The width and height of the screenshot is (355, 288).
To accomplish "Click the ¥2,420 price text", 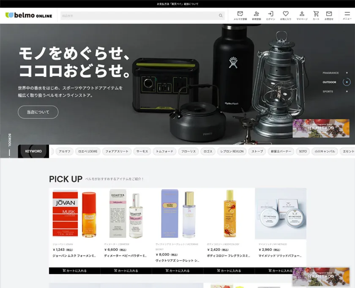I will pos(218,250).
